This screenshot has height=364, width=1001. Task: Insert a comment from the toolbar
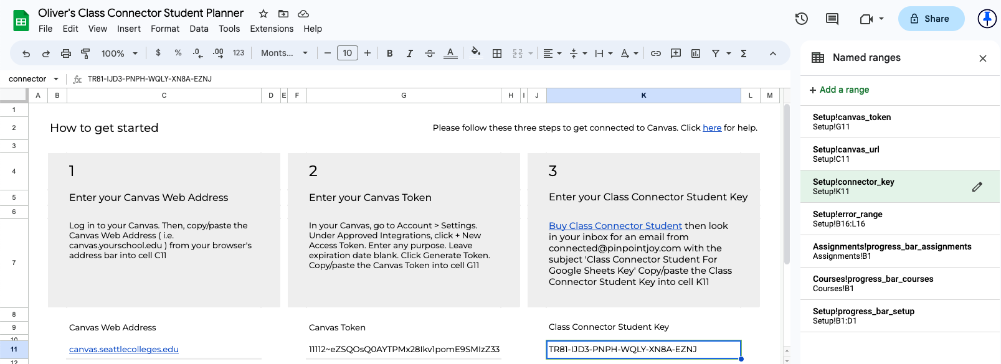676,54
